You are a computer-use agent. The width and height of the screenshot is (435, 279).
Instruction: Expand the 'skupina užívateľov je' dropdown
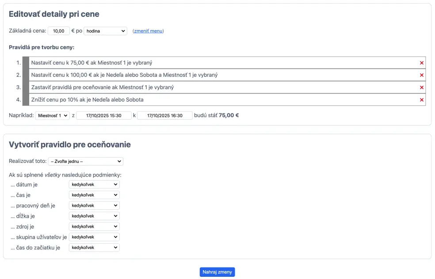point(94,238)
